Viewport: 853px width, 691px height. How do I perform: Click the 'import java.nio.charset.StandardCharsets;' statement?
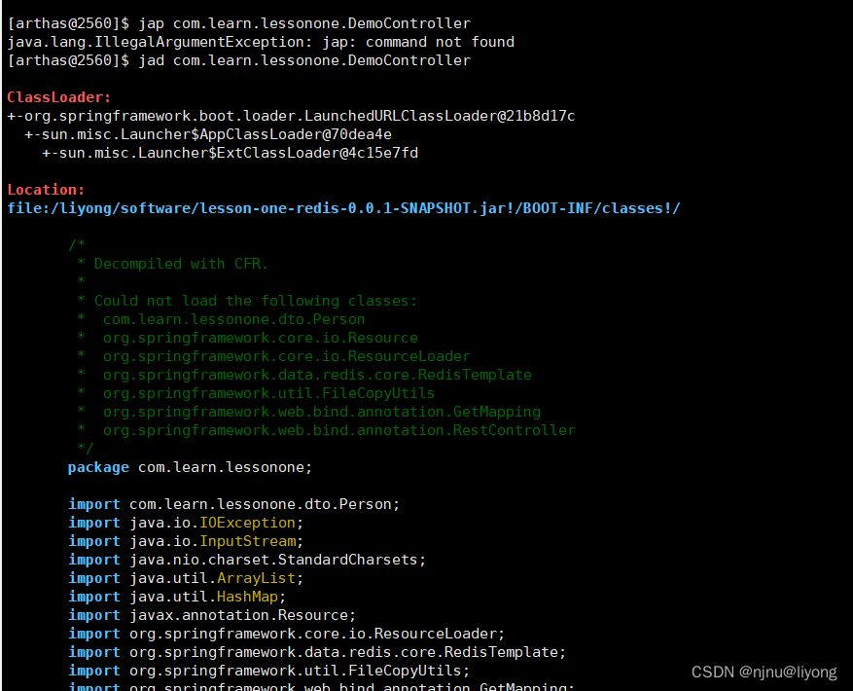[247, 561]
